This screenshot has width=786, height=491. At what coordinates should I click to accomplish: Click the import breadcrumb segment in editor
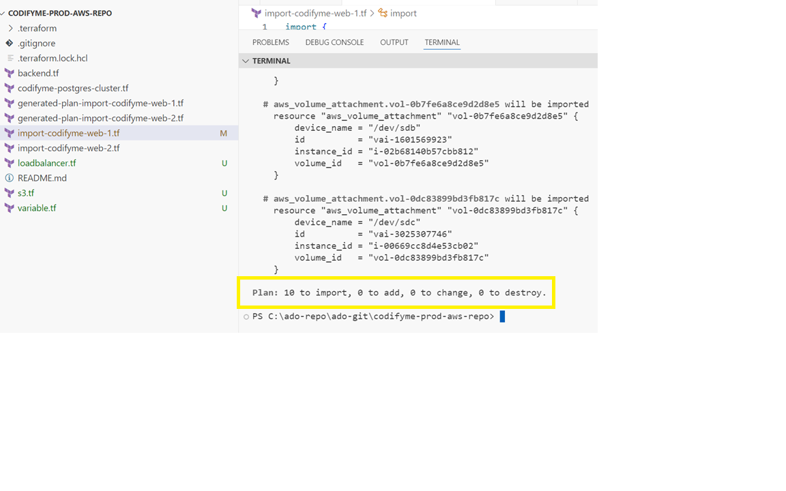point(403,13)
